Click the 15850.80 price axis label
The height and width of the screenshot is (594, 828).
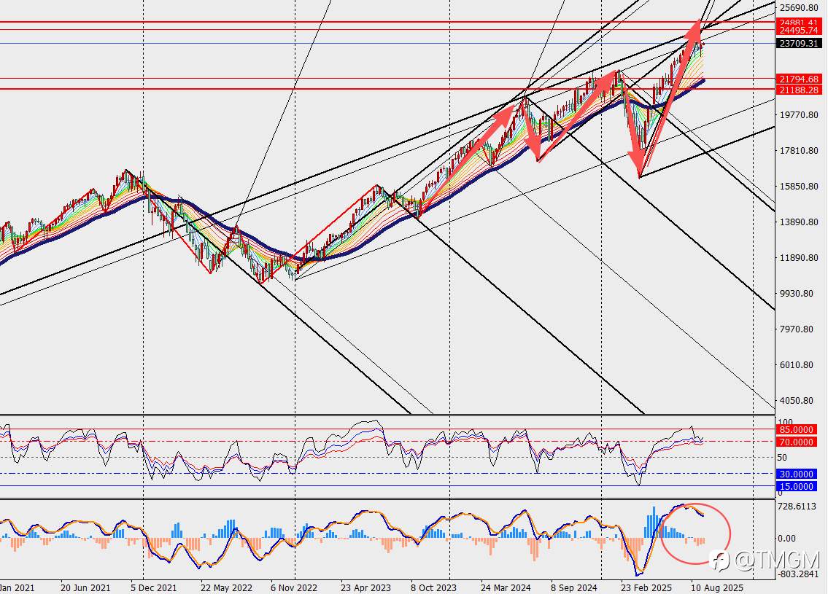(799, 187)
